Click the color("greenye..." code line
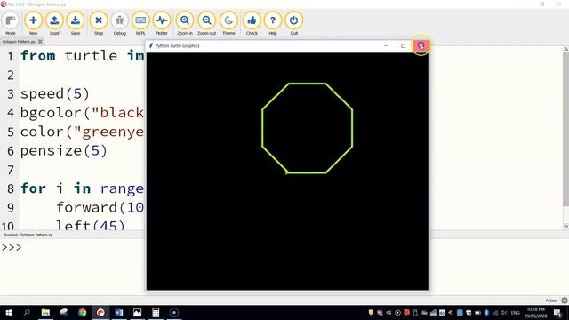The width and height of the screenshot is (569, 320). [83, 132]
